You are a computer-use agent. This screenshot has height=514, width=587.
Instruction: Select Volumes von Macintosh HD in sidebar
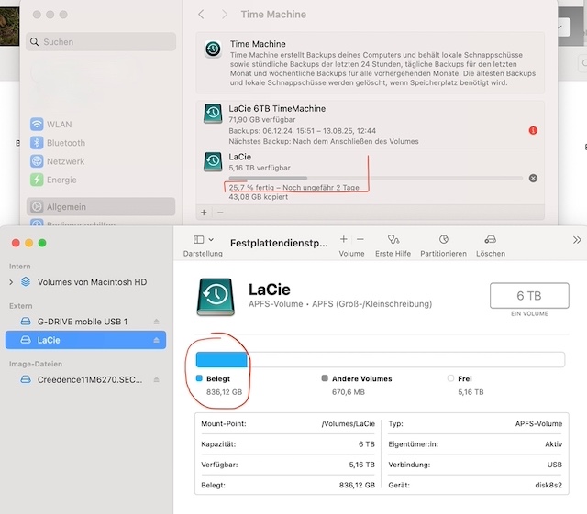point(83,282)
